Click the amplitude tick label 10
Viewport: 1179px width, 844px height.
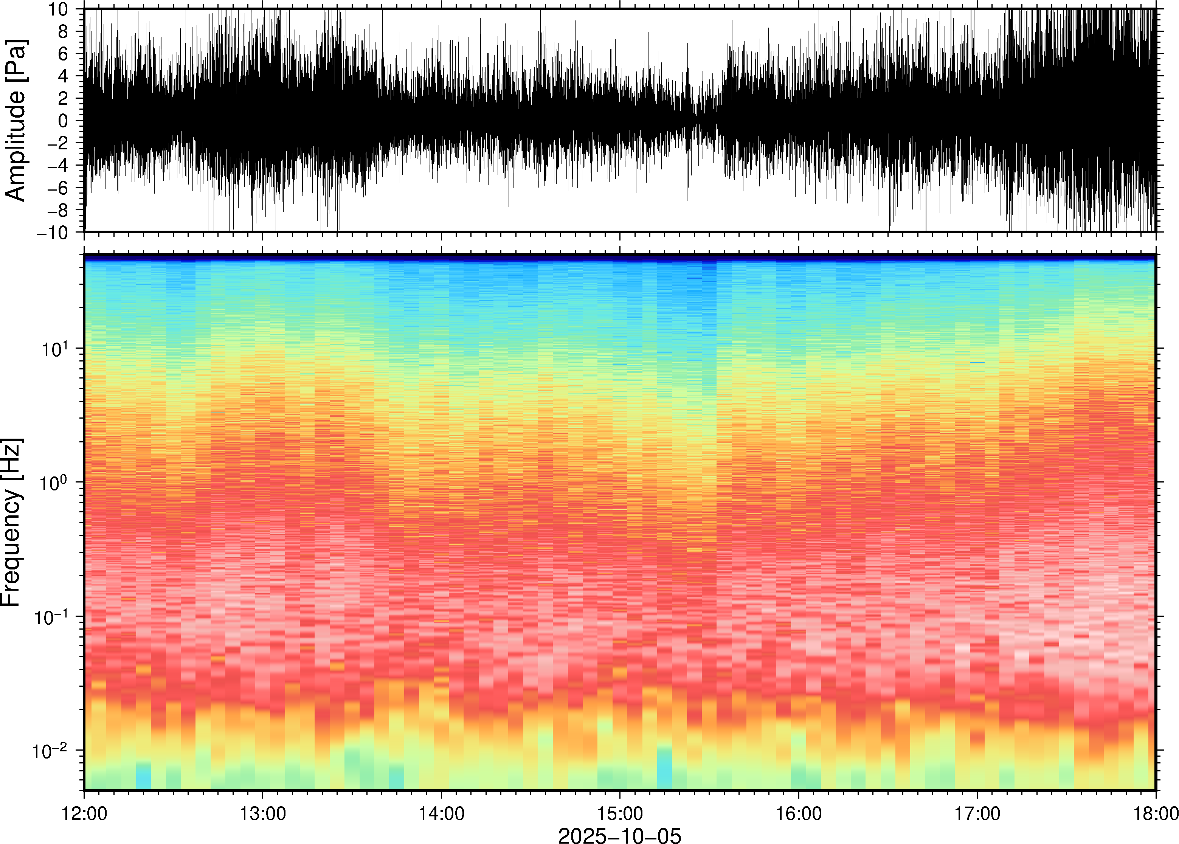coord(59,9)
